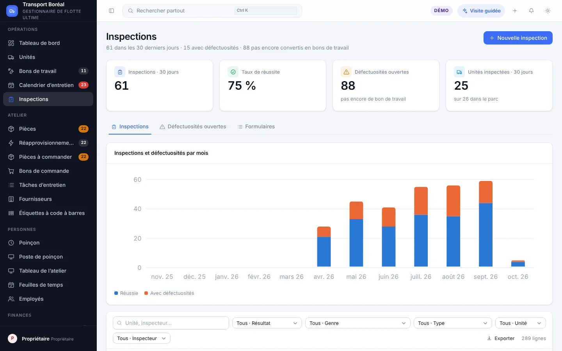Go to Réapprovisionnement page
Viewport: 562px width, 351px height.
pyautogui.click(x=48, y=143)
